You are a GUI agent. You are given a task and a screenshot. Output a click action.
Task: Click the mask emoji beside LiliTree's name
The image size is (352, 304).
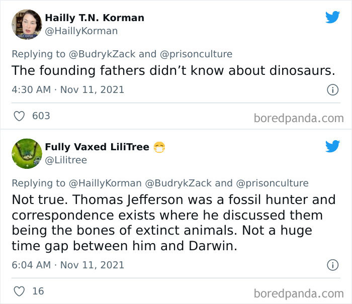[x=160, y=147]
